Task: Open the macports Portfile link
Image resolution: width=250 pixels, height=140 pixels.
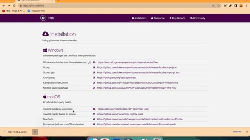Action: coord(140,119)
